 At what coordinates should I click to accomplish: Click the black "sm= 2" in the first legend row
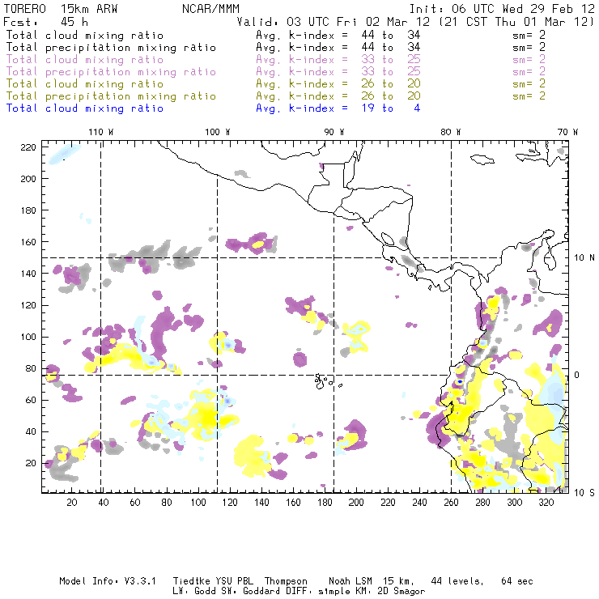coord(529,36)
